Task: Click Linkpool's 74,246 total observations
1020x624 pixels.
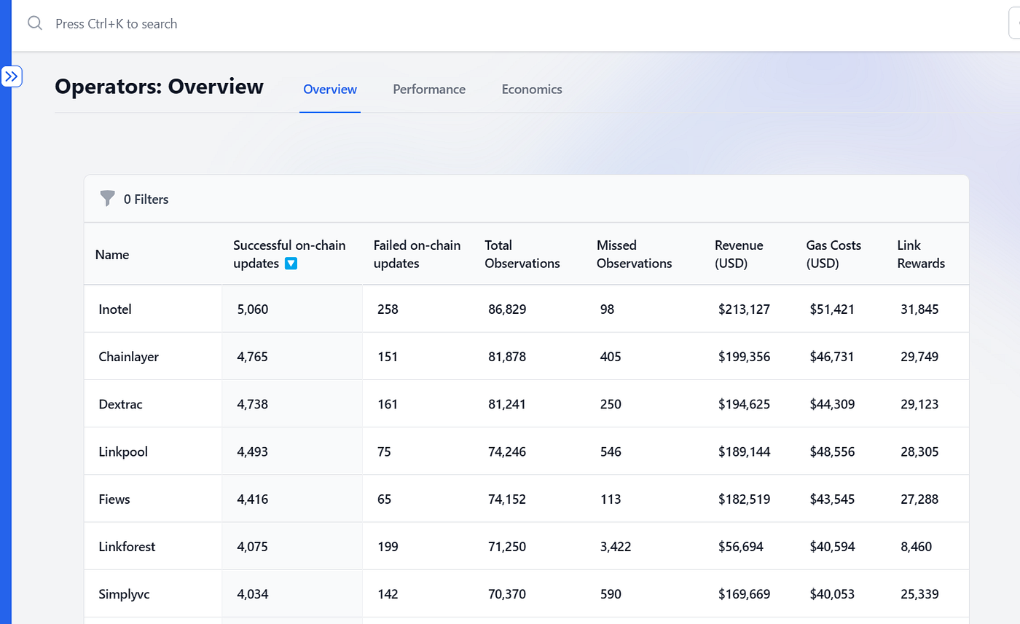Action: coord(507,451)
